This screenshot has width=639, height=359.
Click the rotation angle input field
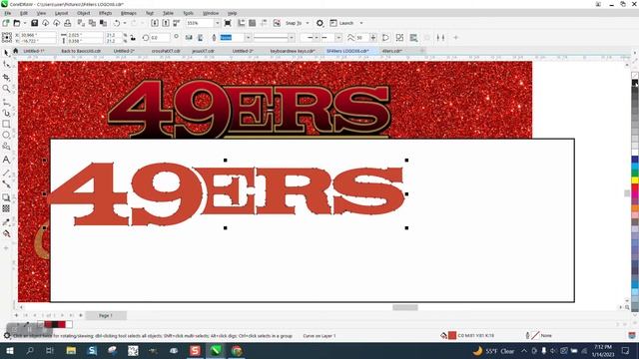159,38
